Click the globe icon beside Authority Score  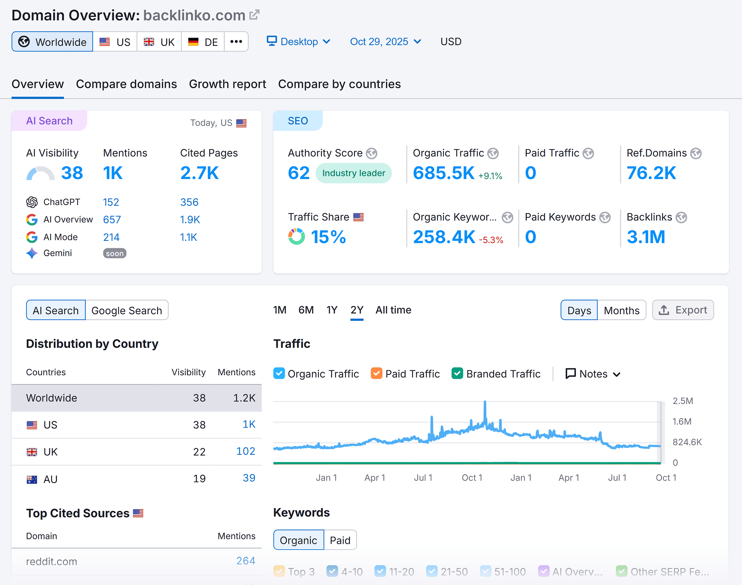(371, 153)
